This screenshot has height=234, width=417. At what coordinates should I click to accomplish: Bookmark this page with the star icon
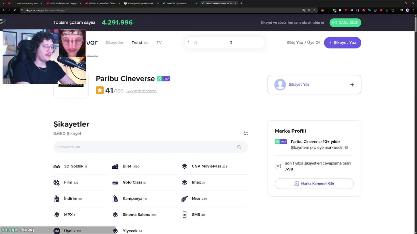(x=314, y=10)
